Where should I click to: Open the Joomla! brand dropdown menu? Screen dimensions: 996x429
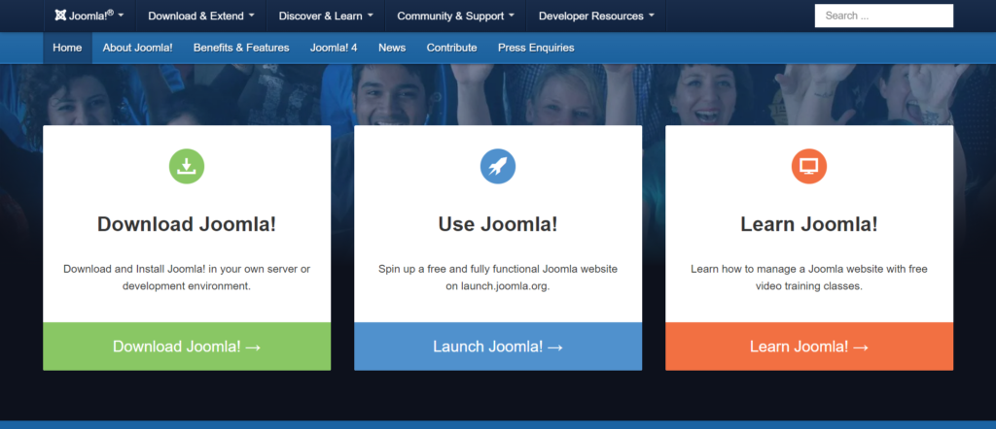click(x=89, y=16)
